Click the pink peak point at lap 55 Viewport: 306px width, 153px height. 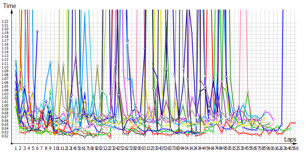(x=247, y=91)
